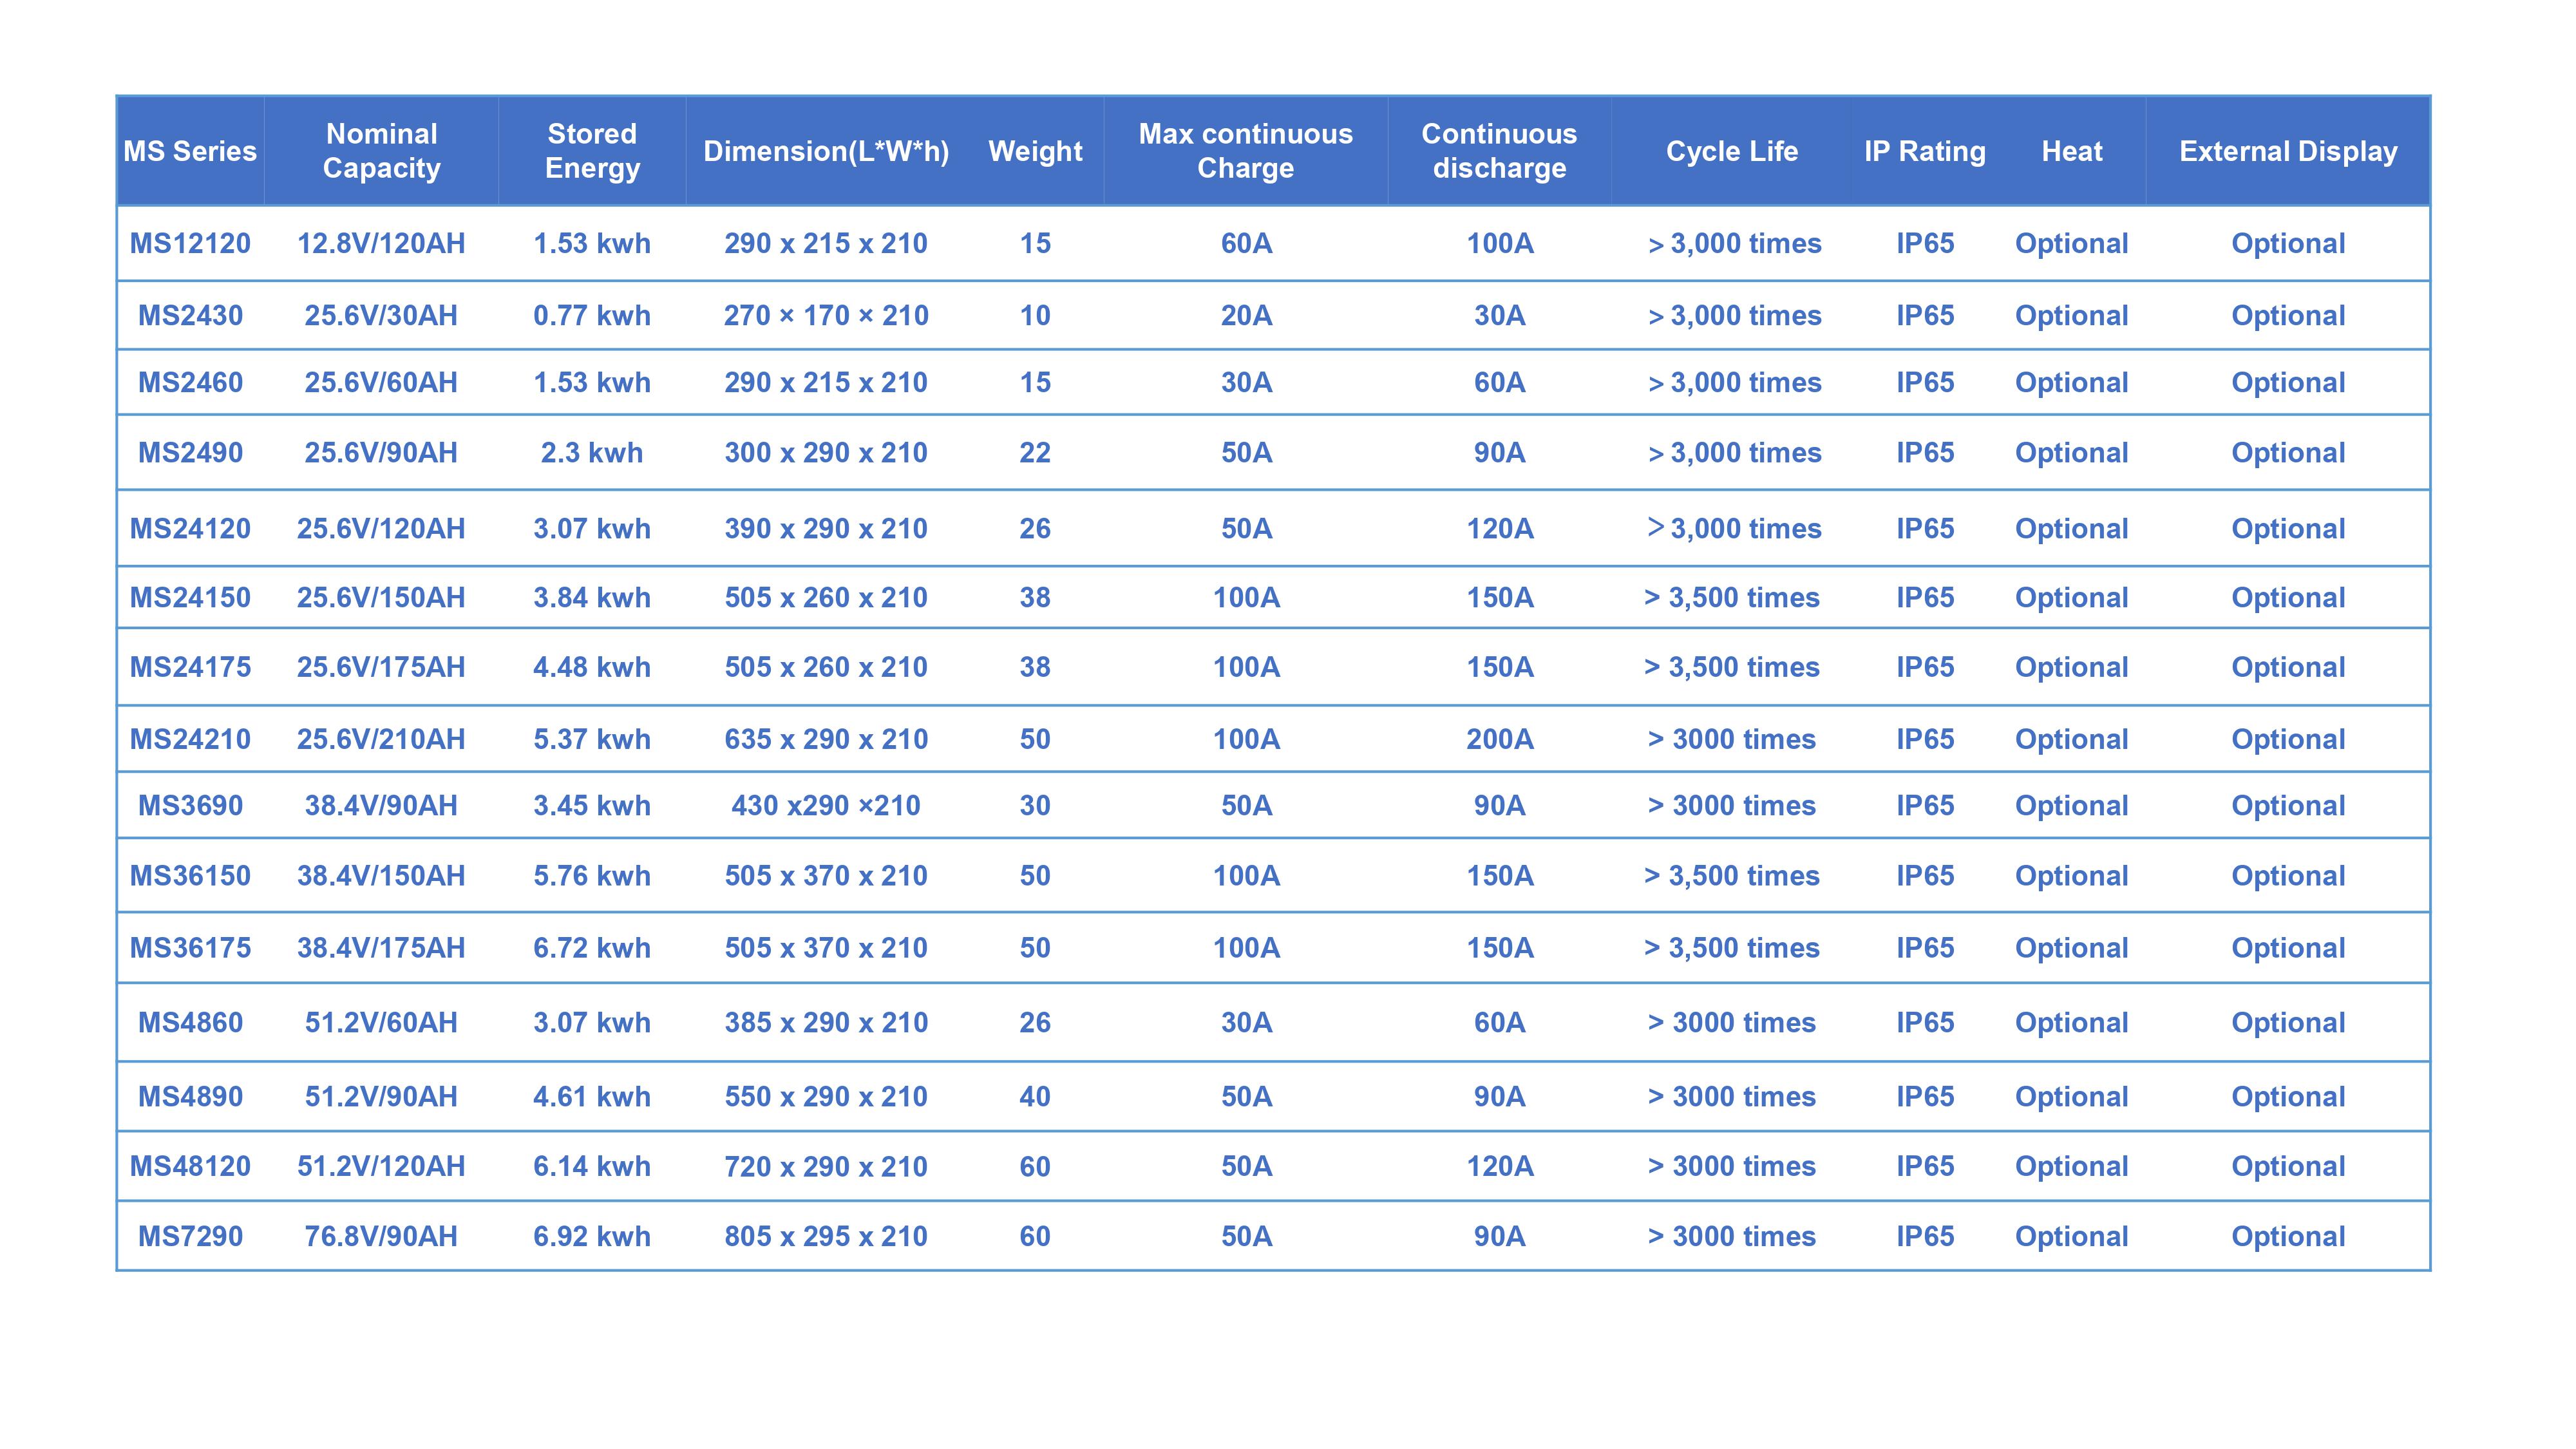2576x1449 pixels.
Task: Select the Max continuous Charge header
Action: pyautogui.click(x=1245, y=151)
